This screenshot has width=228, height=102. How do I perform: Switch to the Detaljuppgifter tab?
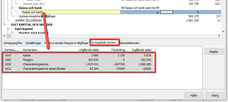click(x=13, y=43)
